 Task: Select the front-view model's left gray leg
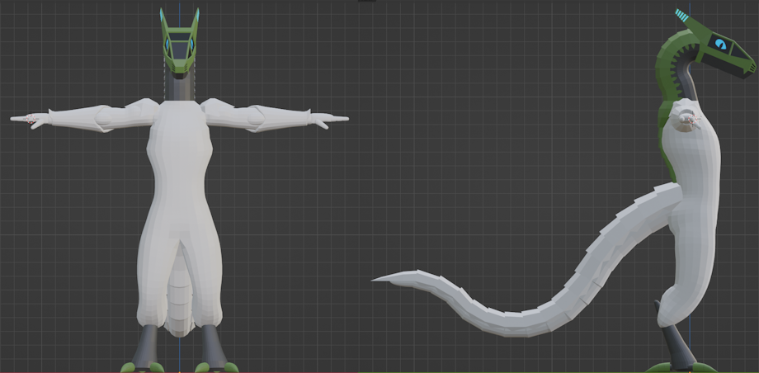(149, 345)
